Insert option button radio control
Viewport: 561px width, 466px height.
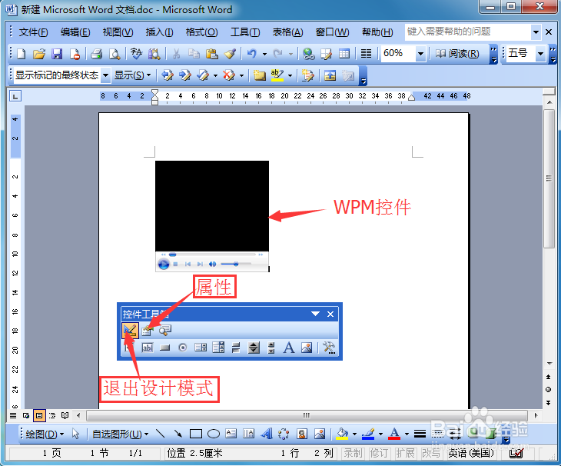pyautogui.click(x=182, y=348)
